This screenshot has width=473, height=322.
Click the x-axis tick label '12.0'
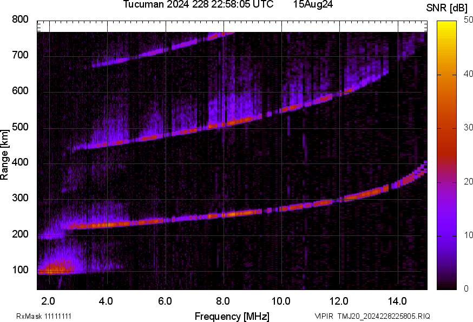[339, 301]
